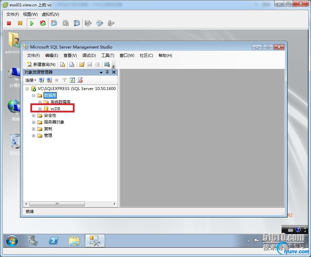Expand the 安全性 folder
Image resolution: width=311 pixels, height=257 pixels.
[x=33, y=115]
